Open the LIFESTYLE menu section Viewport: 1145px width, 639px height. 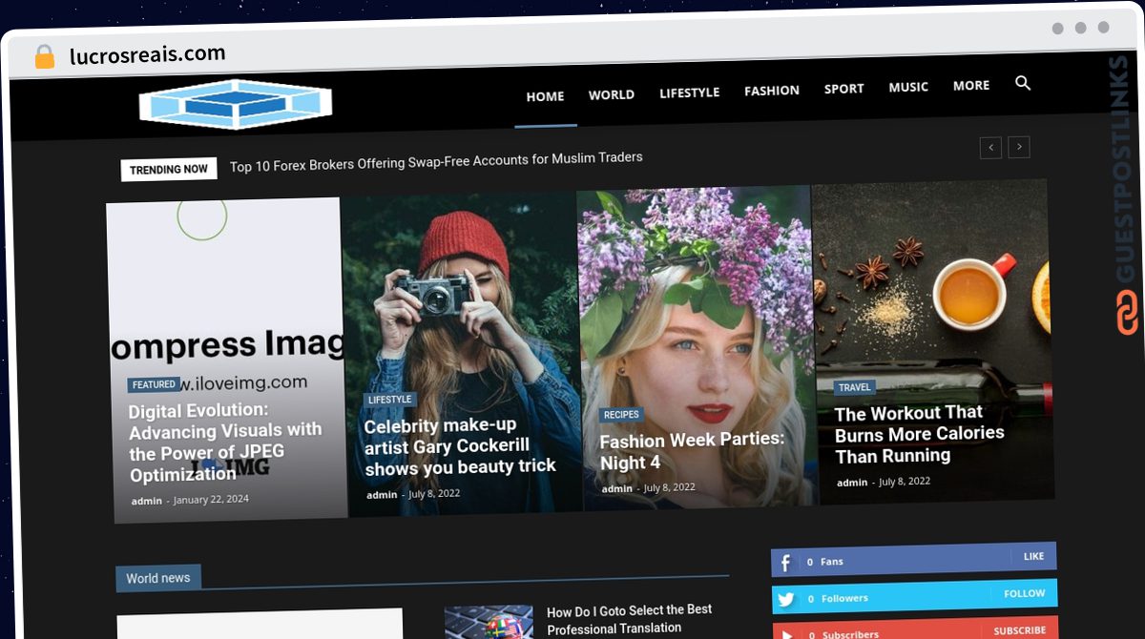tap(690, 93)
